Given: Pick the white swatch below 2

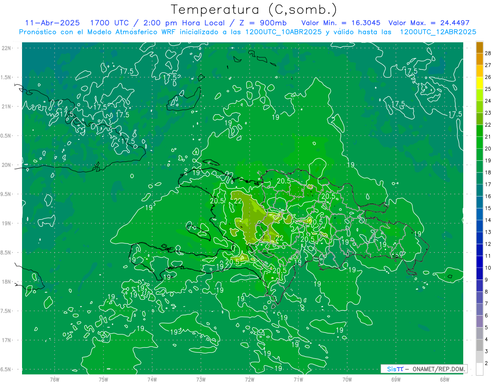Looking at the screenshot, I should (479, 369).
